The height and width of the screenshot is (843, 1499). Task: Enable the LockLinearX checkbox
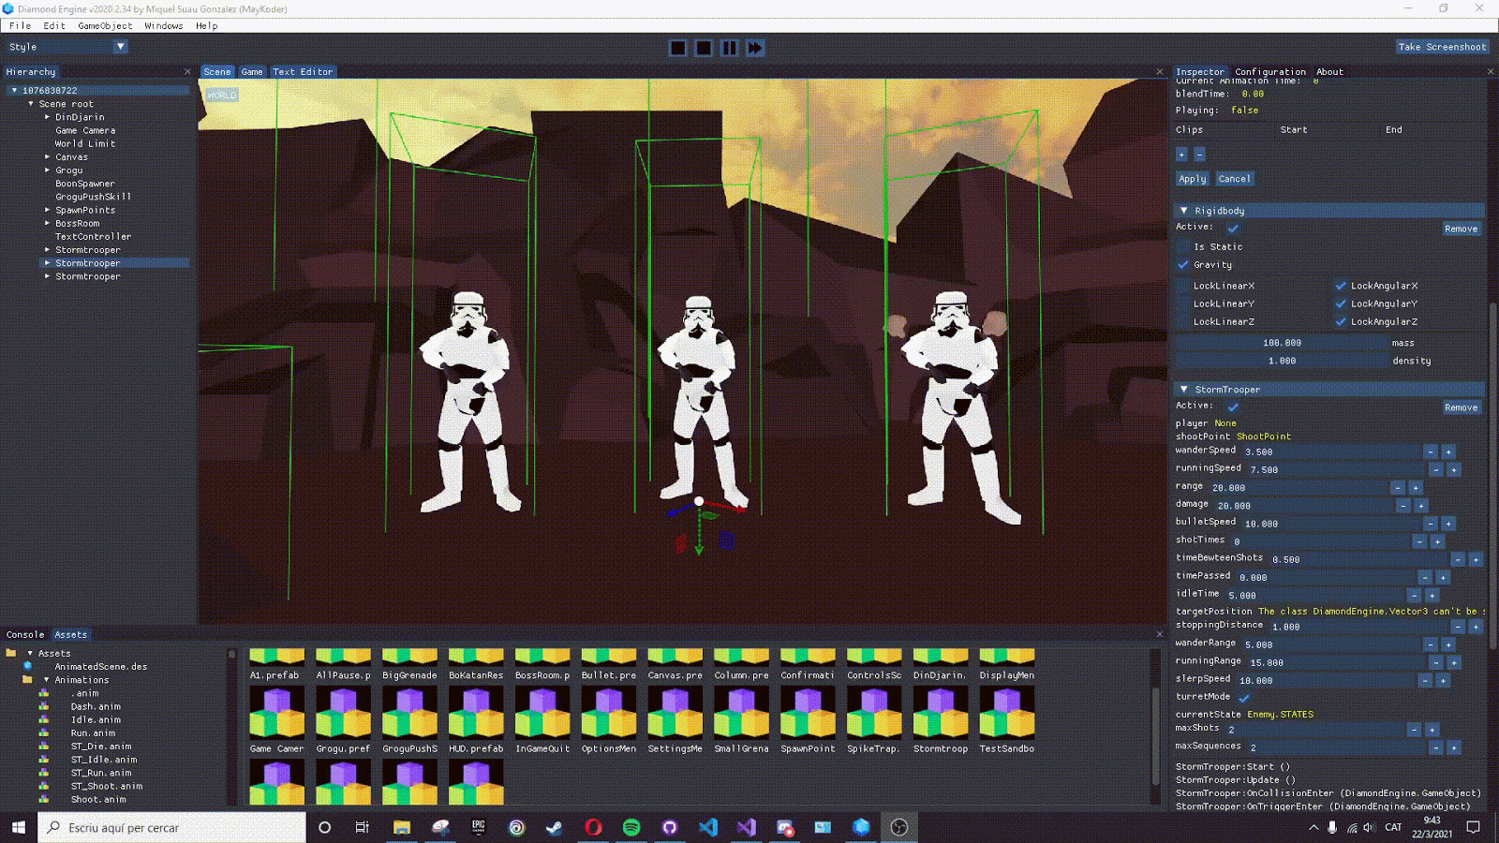coord(1183,286)
